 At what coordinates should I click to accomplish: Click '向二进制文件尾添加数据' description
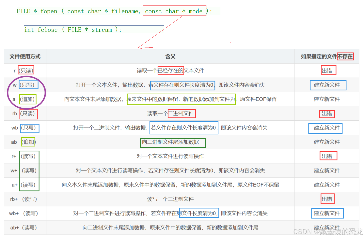click(170, 142)
